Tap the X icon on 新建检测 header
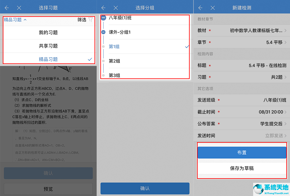The width and height of the screenshot is (290, 196). coord(212,7)
